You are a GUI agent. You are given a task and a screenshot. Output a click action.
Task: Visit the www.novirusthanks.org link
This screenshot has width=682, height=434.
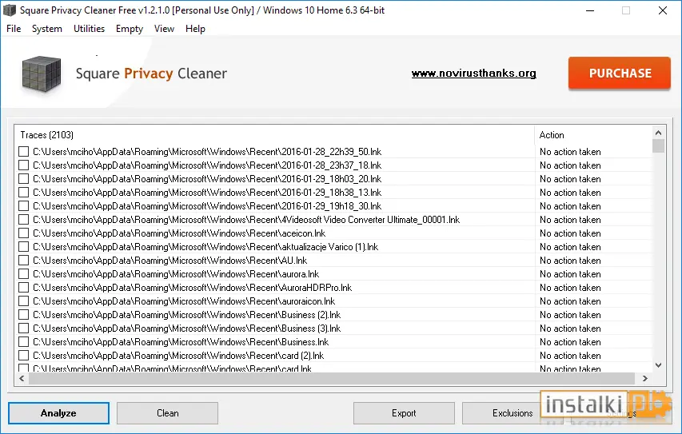[x=473, y=73]
